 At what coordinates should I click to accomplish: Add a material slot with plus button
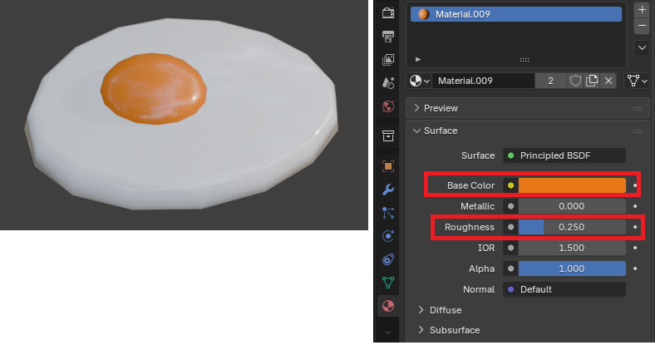pos(642,9)
